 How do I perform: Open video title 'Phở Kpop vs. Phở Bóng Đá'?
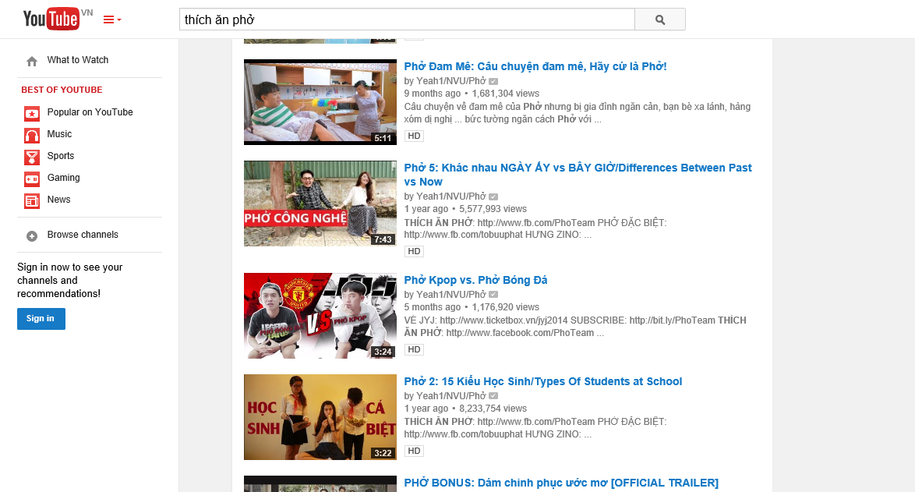point(475,280)
